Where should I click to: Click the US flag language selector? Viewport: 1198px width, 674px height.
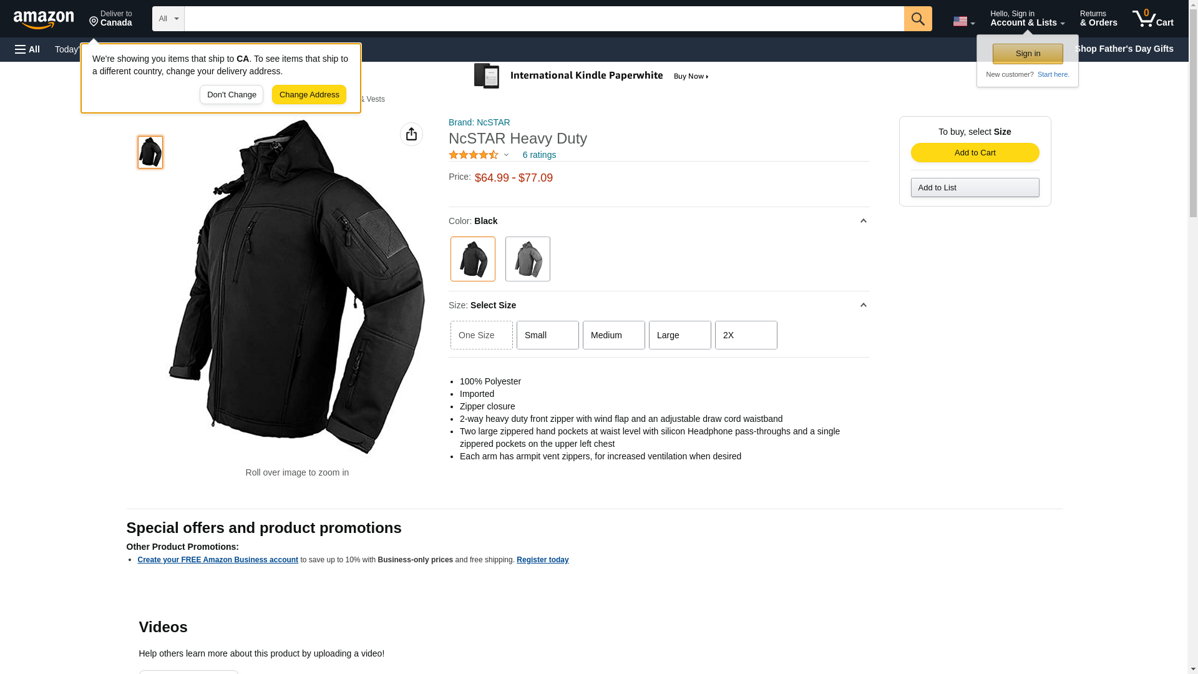tap(963, 21)
